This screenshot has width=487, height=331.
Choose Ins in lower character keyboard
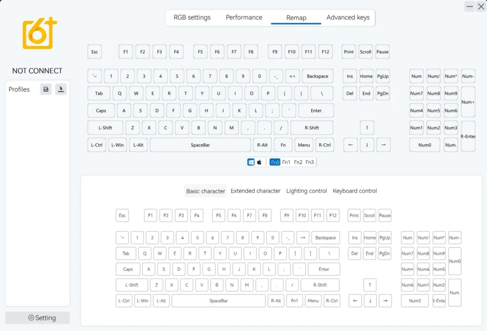[355, 237]
